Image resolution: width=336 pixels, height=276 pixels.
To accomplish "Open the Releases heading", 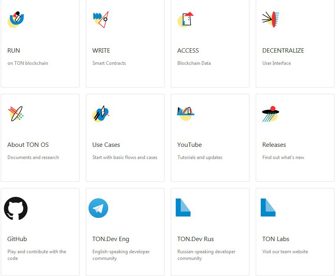I will click(274, 145).
